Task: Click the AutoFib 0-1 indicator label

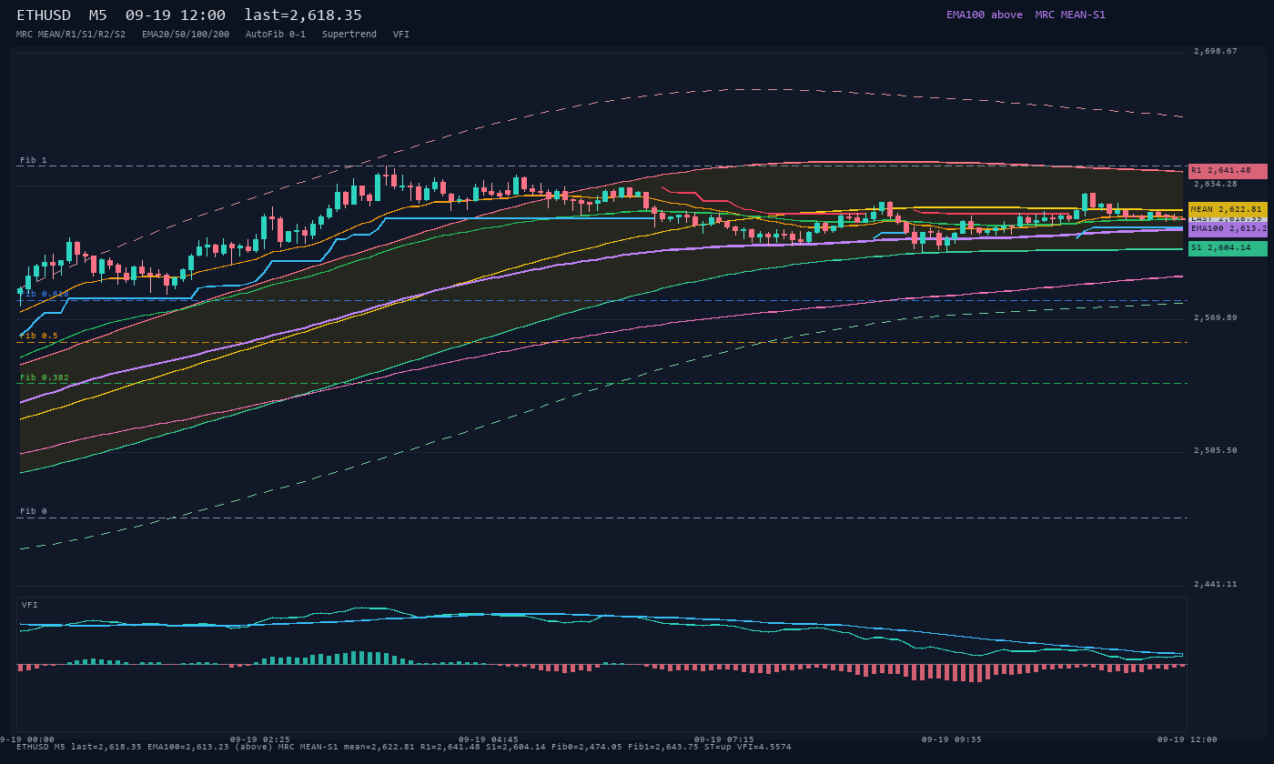Action: (x=276, y=35)
